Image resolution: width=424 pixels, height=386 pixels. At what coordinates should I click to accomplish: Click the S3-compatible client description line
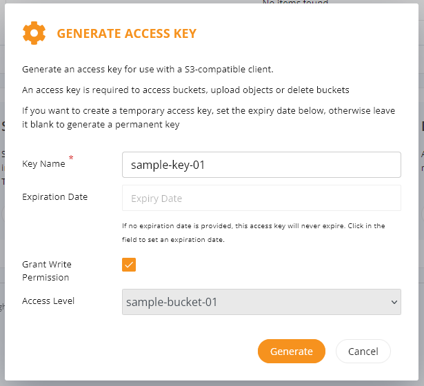pos(148,70)
